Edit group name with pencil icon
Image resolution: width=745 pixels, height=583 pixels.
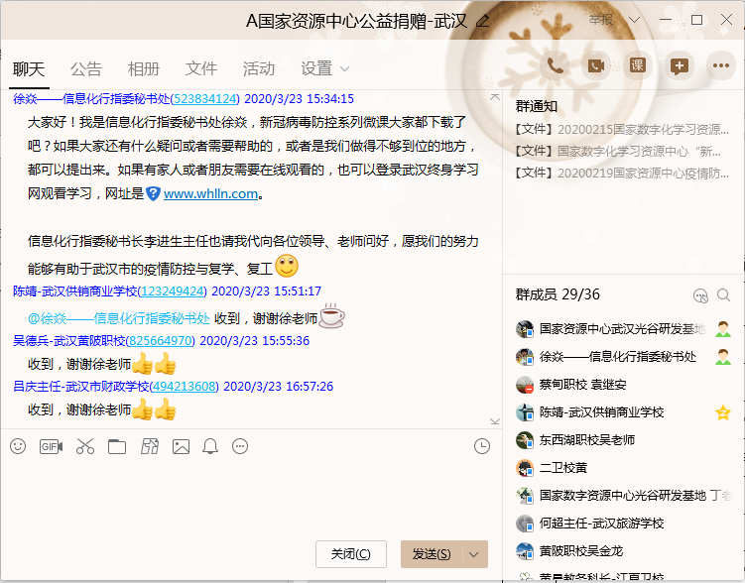click(x=483, y=21)
